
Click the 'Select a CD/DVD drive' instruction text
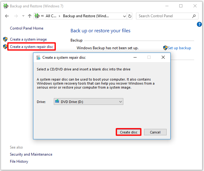click(83, 69)
